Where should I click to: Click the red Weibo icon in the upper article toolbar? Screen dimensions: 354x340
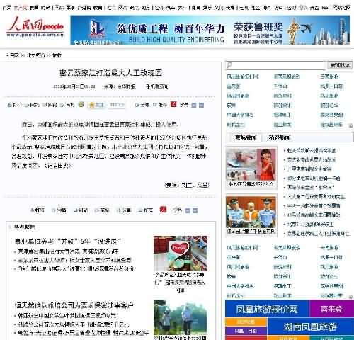click(173, 104)
